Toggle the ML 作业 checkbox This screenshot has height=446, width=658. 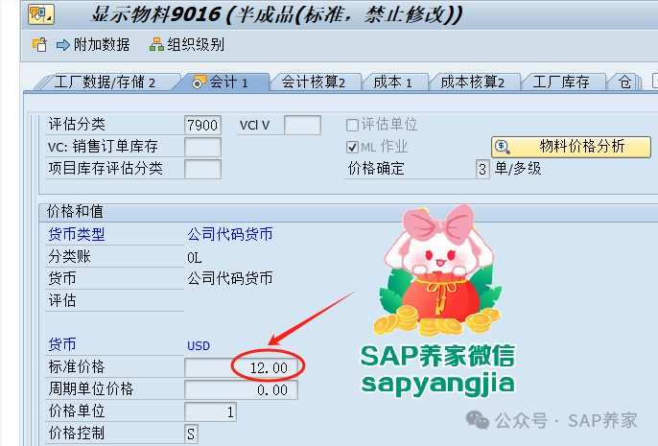tap(352, 148)
